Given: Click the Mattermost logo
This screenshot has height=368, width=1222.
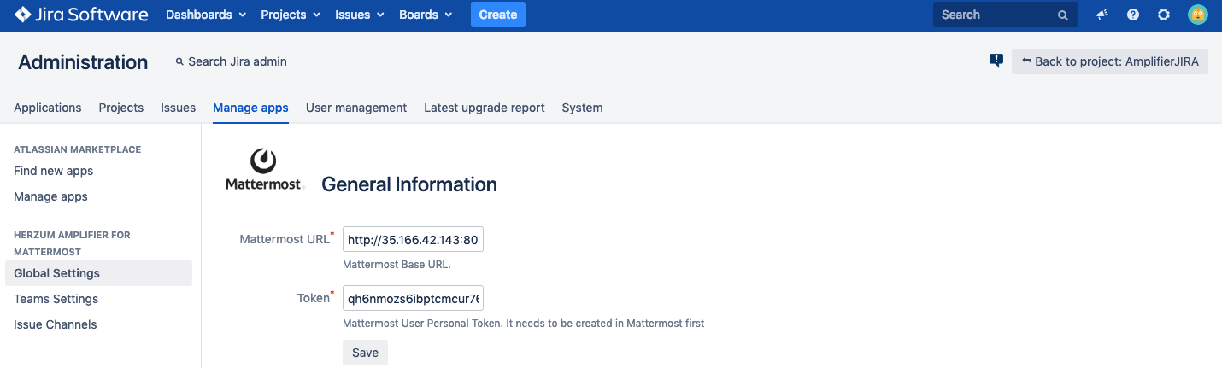Looking at the screenshot, I should tap(263, 169).
